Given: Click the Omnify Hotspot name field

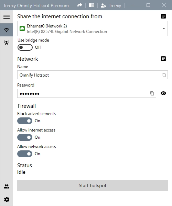Looking at the screenshot, I should pos(93,75).
